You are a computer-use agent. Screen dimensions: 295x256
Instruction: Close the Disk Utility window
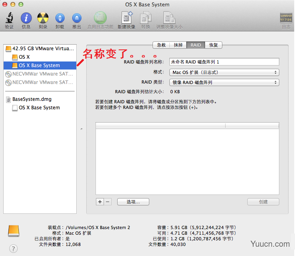(5, 4)
